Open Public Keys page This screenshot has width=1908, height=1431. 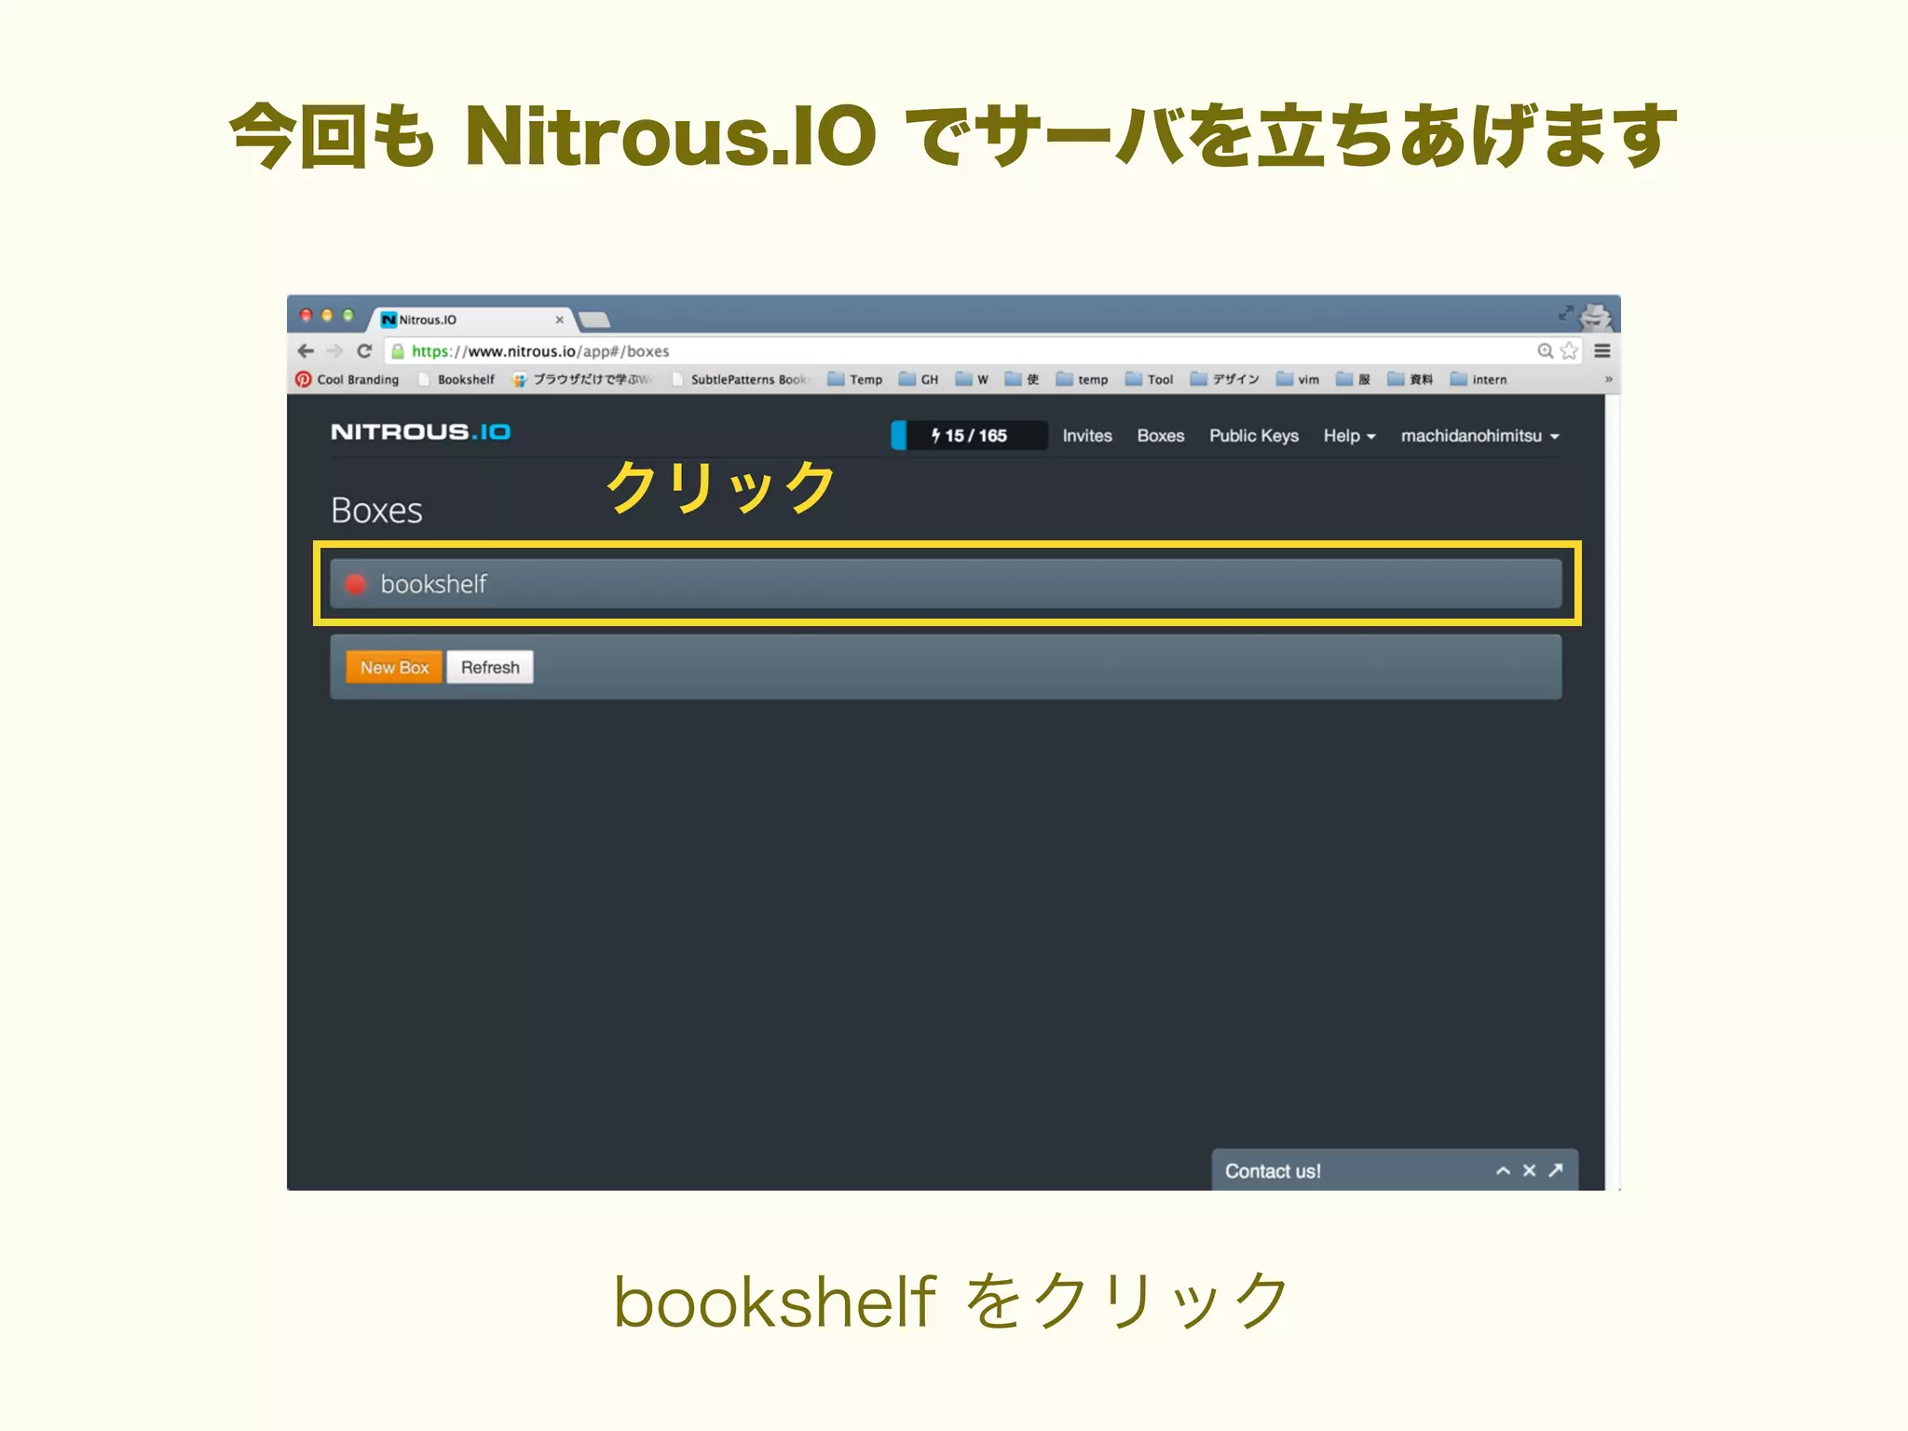(x=1254, y=435)
